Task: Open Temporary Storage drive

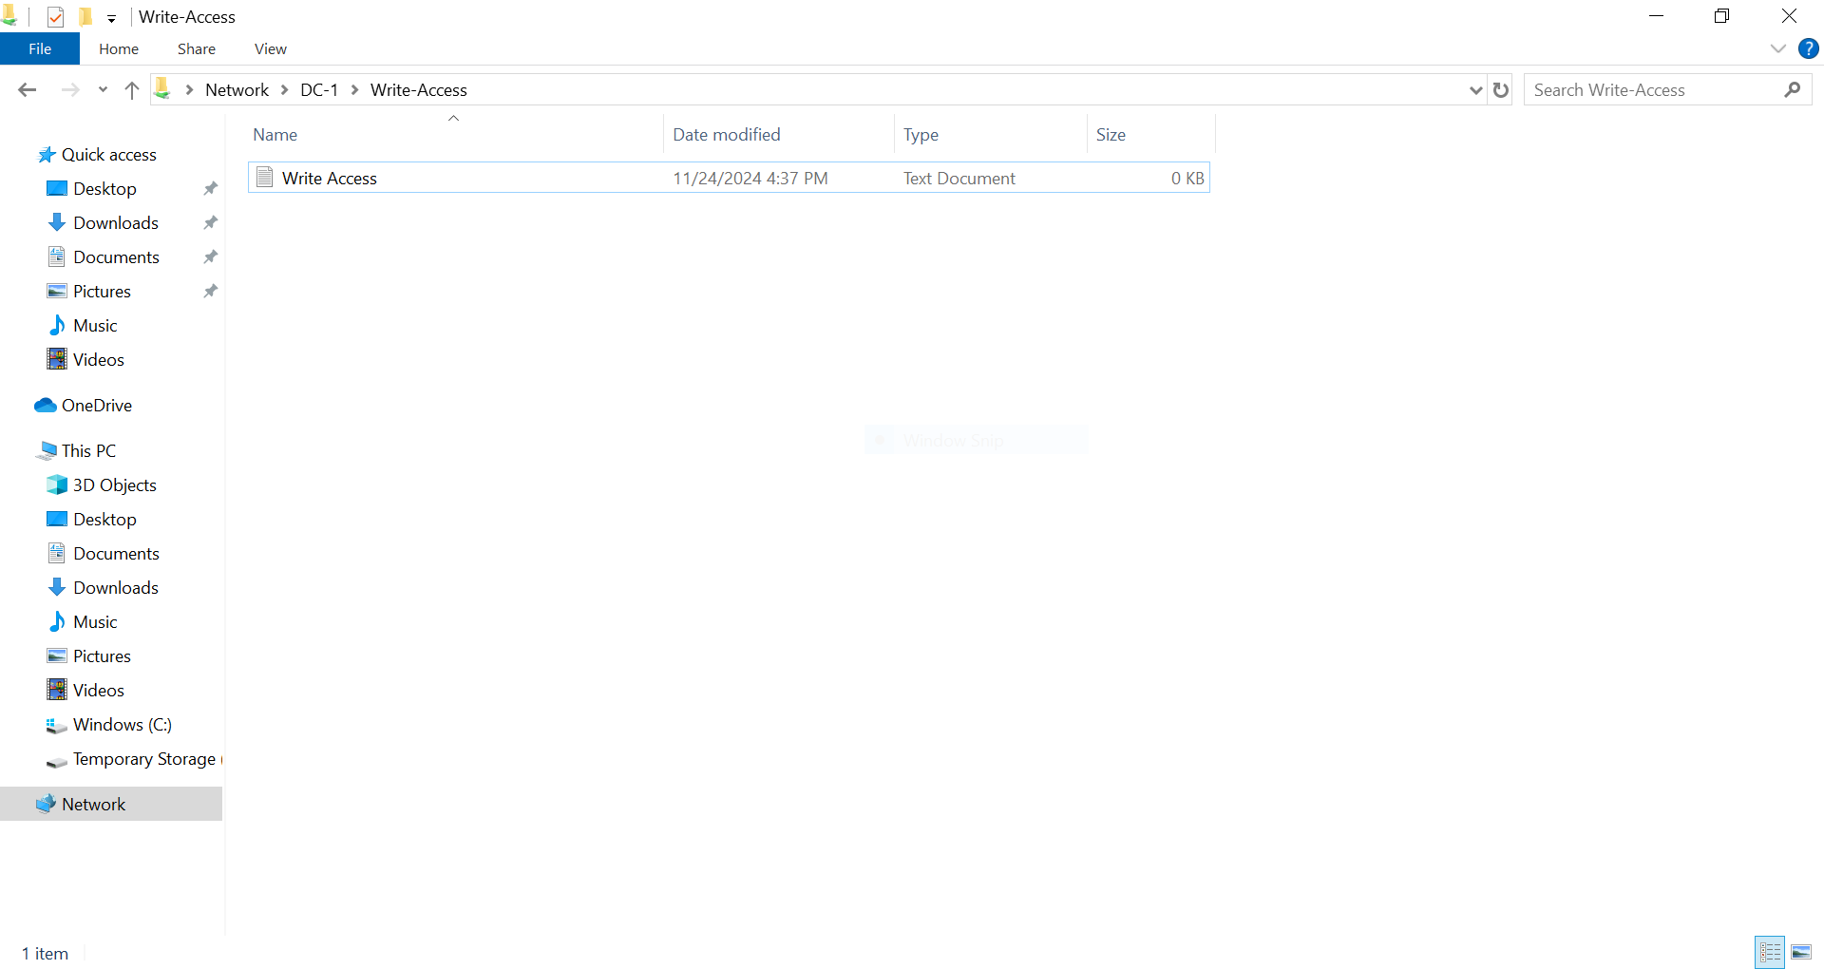Action: pyautogui.click(x=144, y=759)
